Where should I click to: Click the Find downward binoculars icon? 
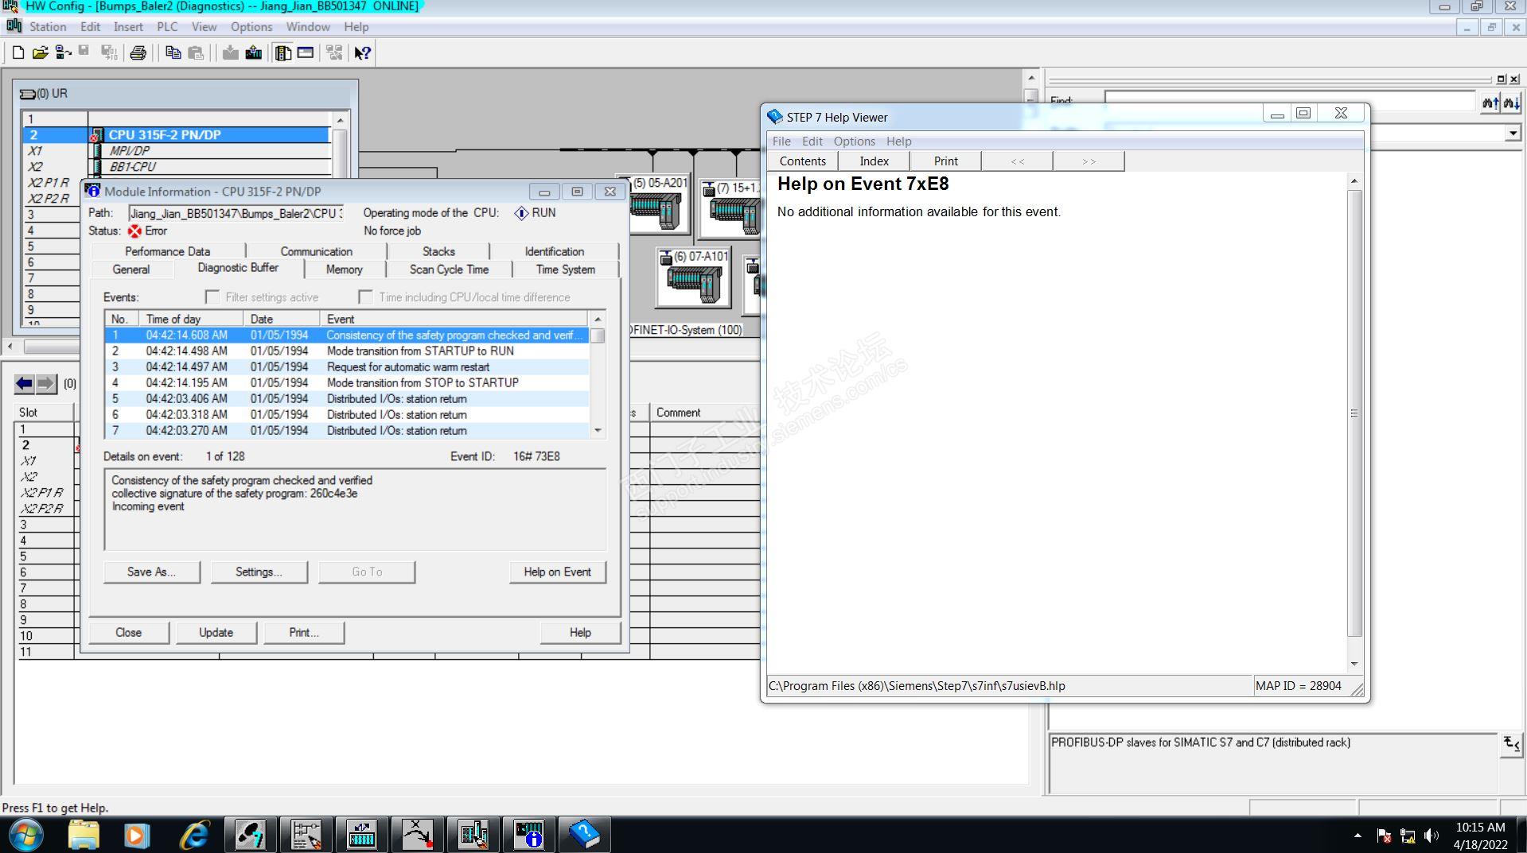1511,103
